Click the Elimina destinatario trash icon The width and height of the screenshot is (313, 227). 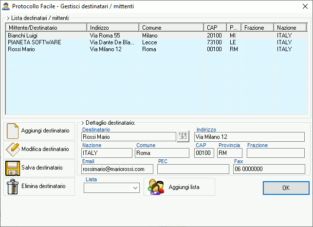12,186
